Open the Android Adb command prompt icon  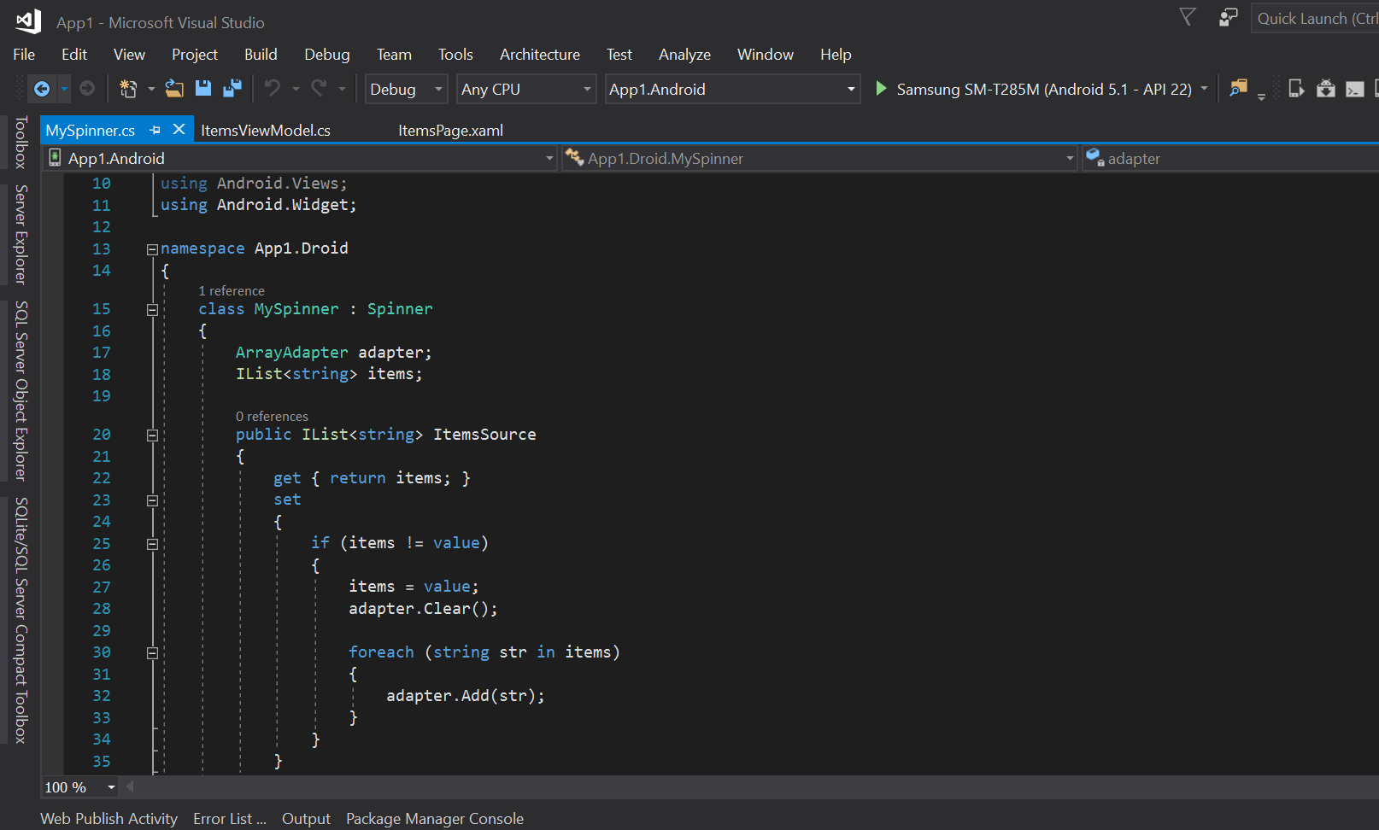click(1355, 89)
